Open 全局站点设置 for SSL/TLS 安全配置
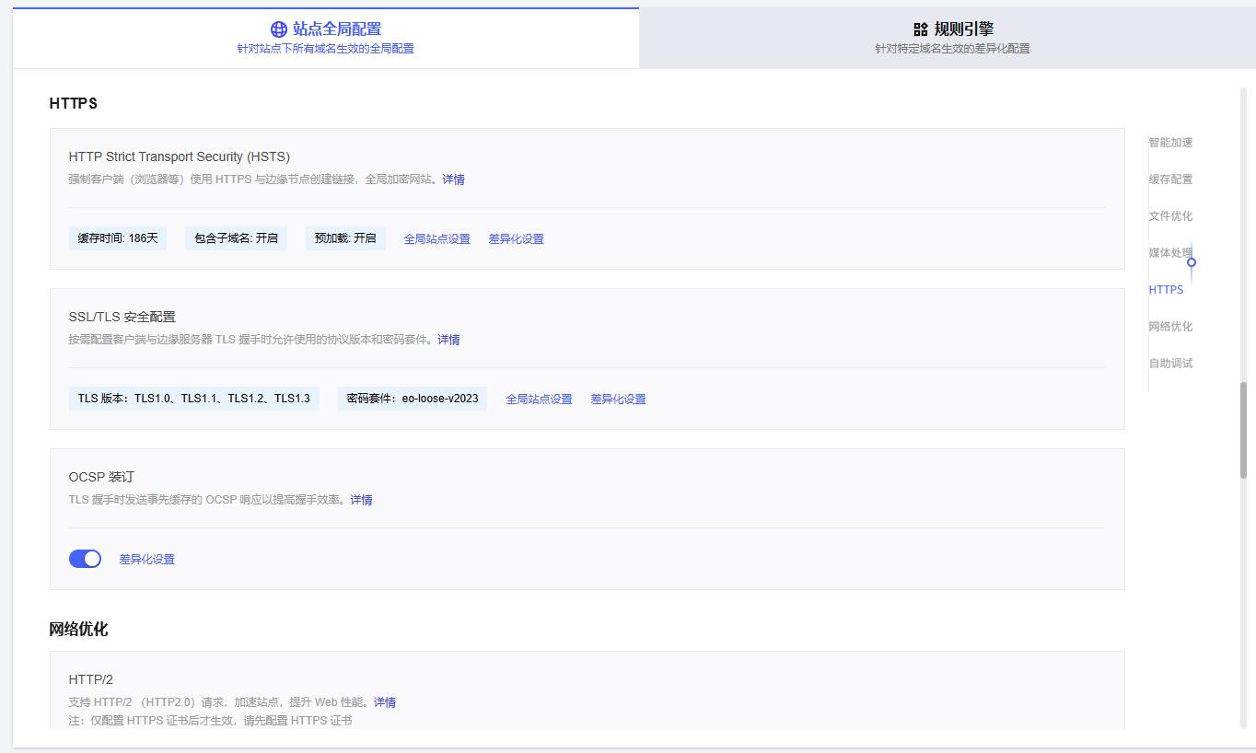 point(539,399)
